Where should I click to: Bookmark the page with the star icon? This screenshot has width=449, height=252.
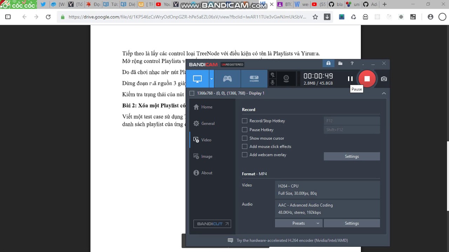pyautogui.click(x=315, y=17)
